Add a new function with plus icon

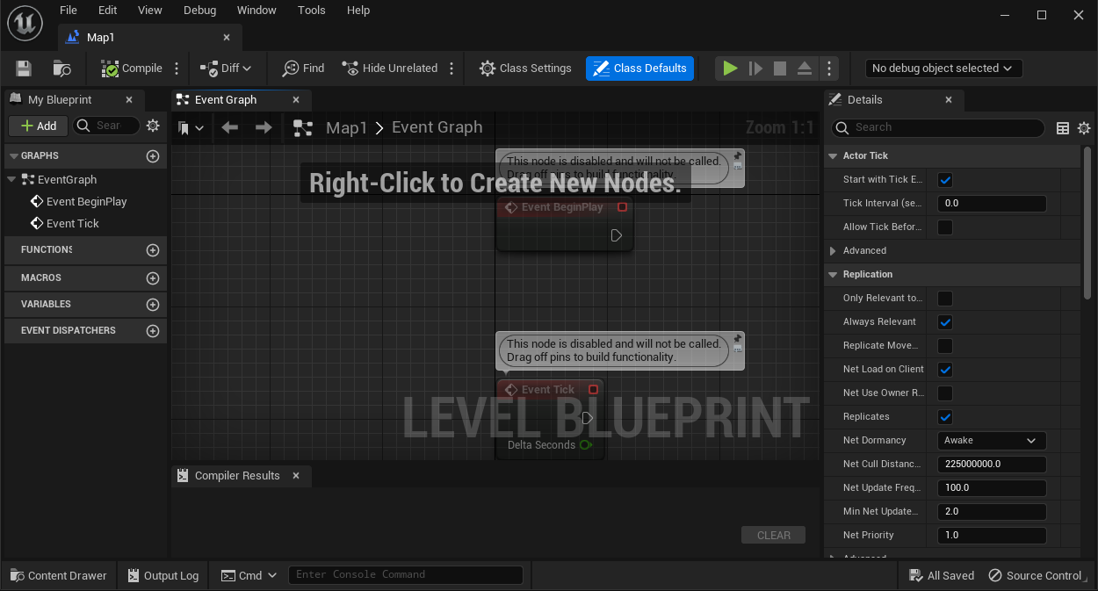[153, 250]
